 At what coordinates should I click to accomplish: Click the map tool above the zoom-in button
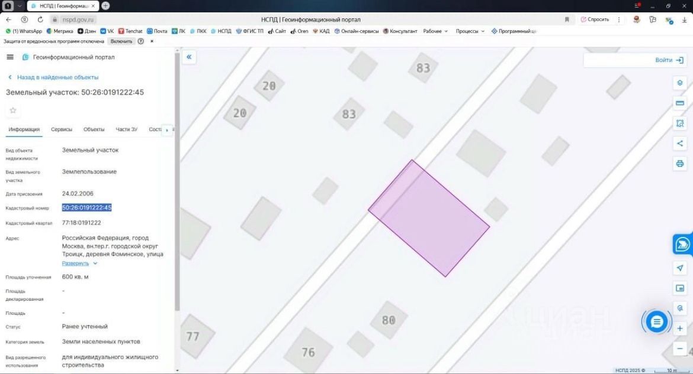pyautogui.click(x=680, y=308)
